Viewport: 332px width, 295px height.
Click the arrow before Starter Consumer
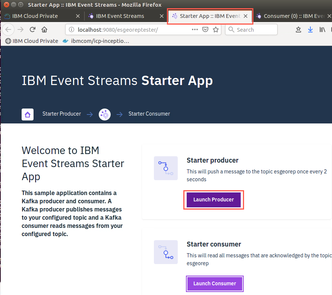pos(120,114)
